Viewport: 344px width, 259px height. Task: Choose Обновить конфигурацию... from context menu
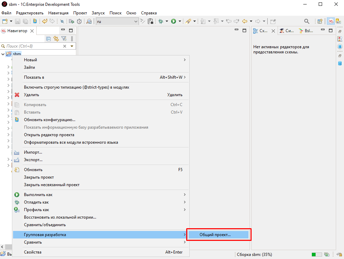pos(50,120)
